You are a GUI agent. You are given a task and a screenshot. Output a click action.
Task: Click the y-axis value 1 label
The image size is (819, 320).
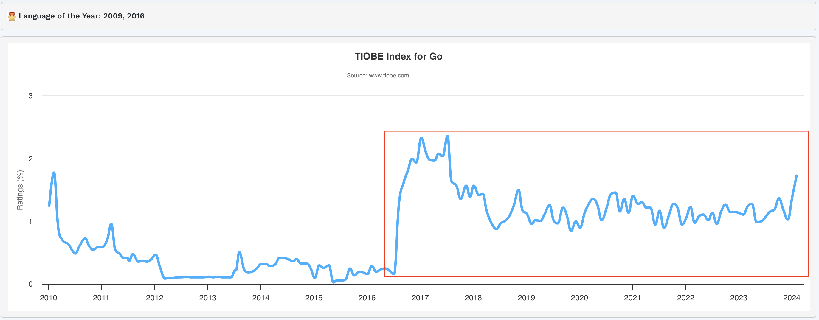pyautogui.click(x=30, y=221)
